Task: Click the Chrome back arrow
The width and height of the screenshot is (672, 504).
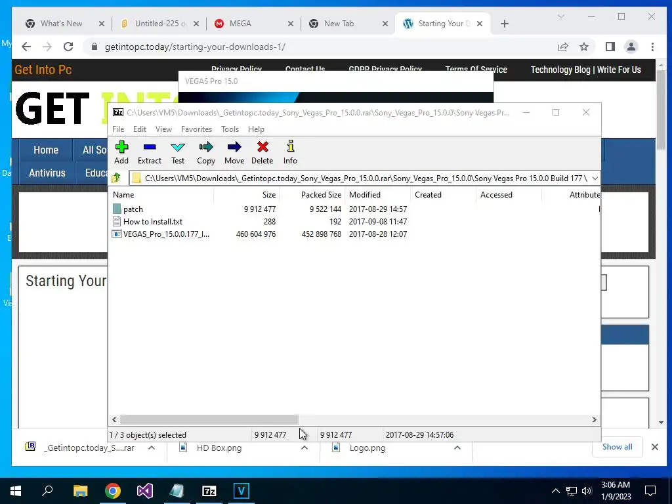Action: tap(26, 47)
